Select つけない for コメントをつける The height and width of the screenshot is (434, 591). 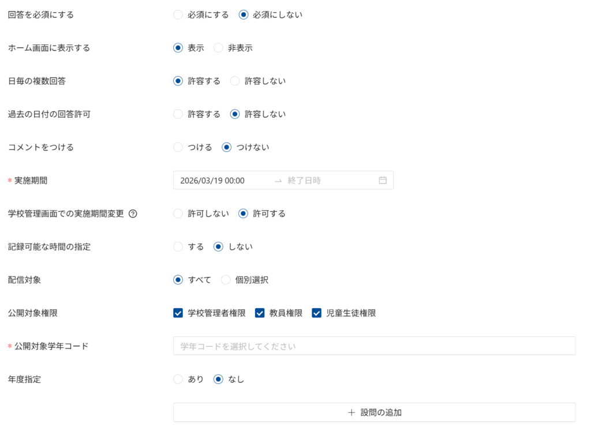pos(227,147)
